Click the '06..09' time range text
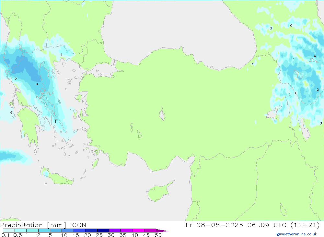Screen dimensions: 324x237 point(258,225)
